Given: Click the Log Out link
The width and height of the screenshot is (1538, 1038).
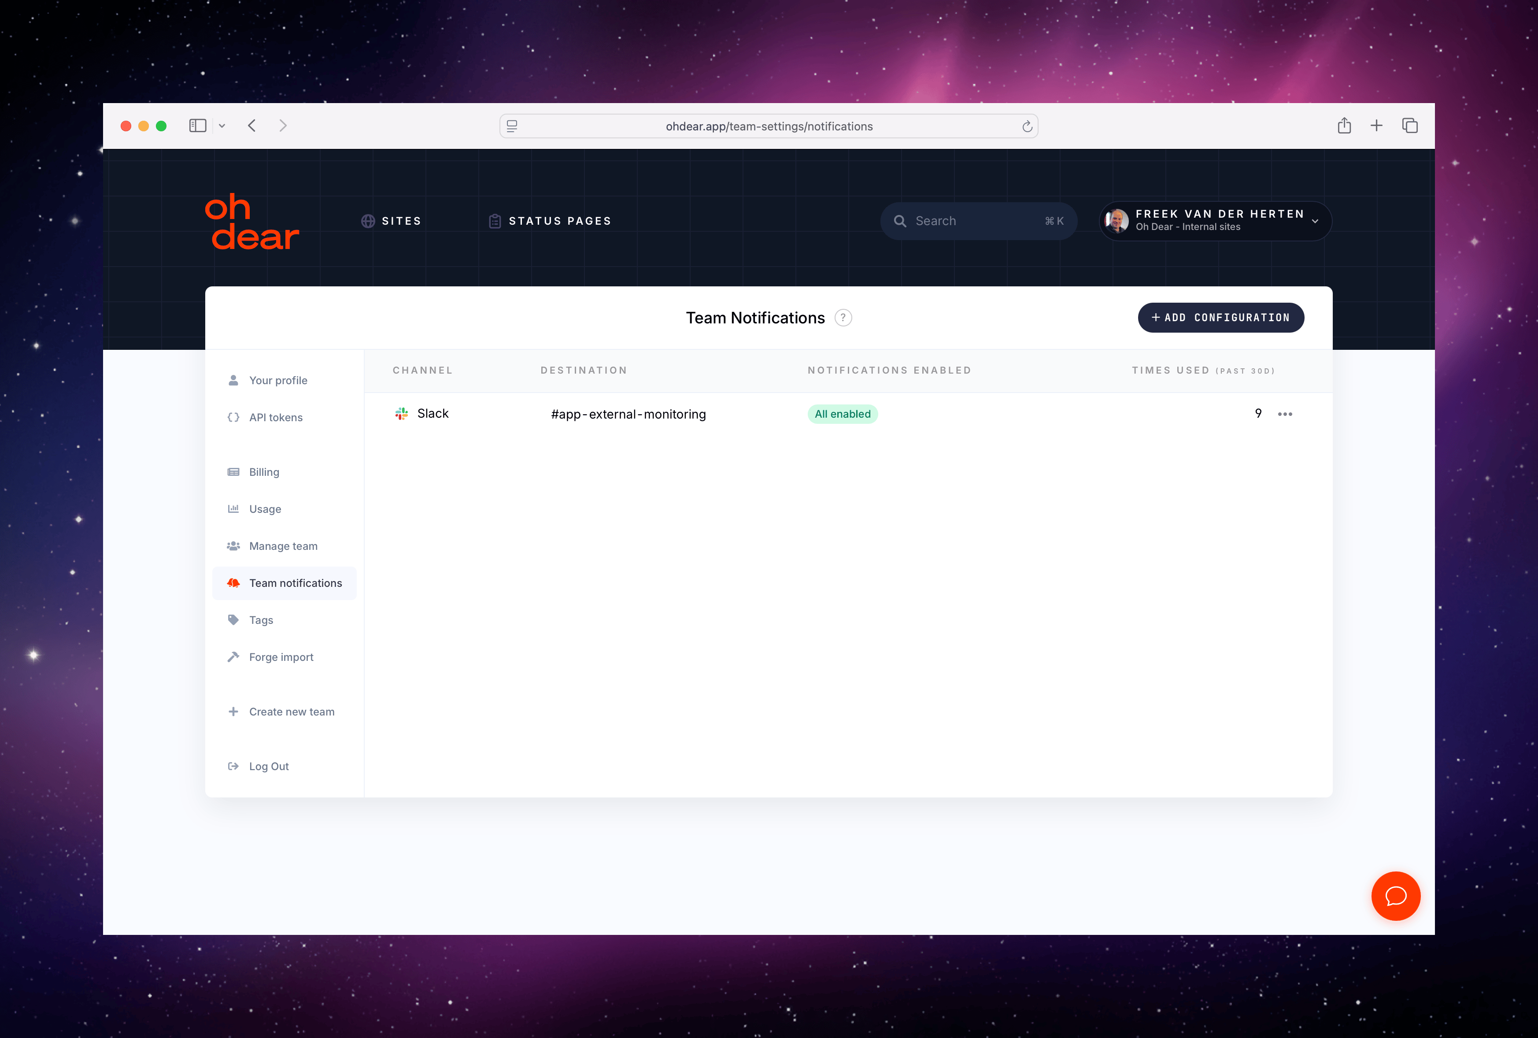Looking at the screenshot, I should pyautogui.click(x=285, y=767).
